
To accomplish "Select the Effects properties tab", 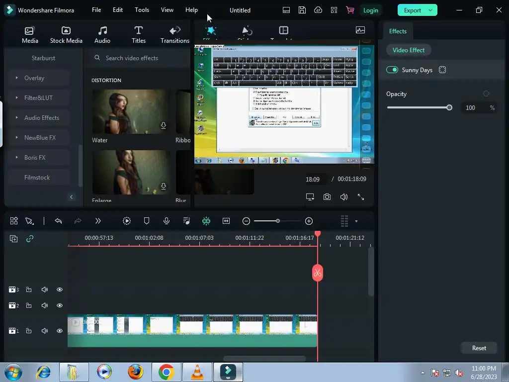I will tap(398, 31).
